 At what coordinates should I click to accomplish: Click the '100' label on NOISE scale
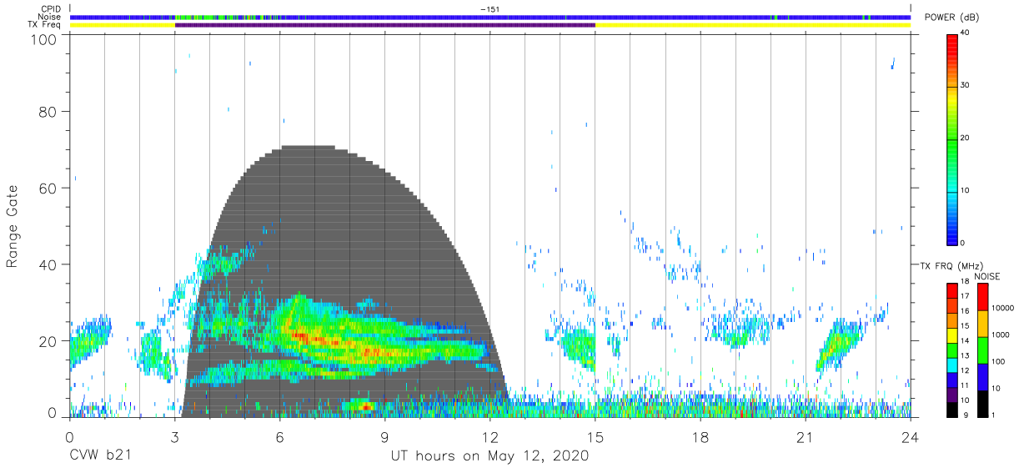pos(998,361)
